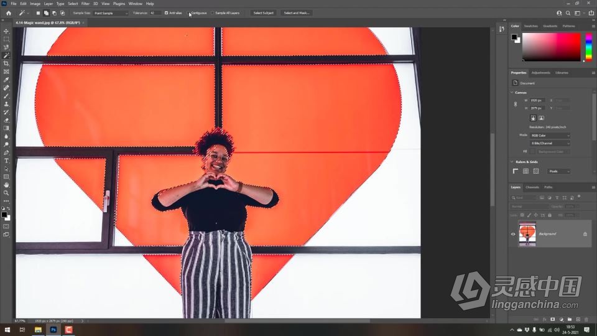Choose Add to selection mode button

[x=46, y=13]
